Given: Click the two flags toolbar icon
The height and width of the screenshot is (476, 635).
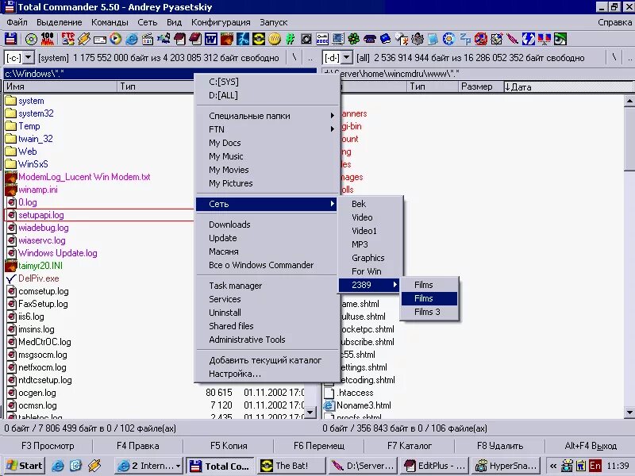Looking at the screenshot, I should (545, 39).
